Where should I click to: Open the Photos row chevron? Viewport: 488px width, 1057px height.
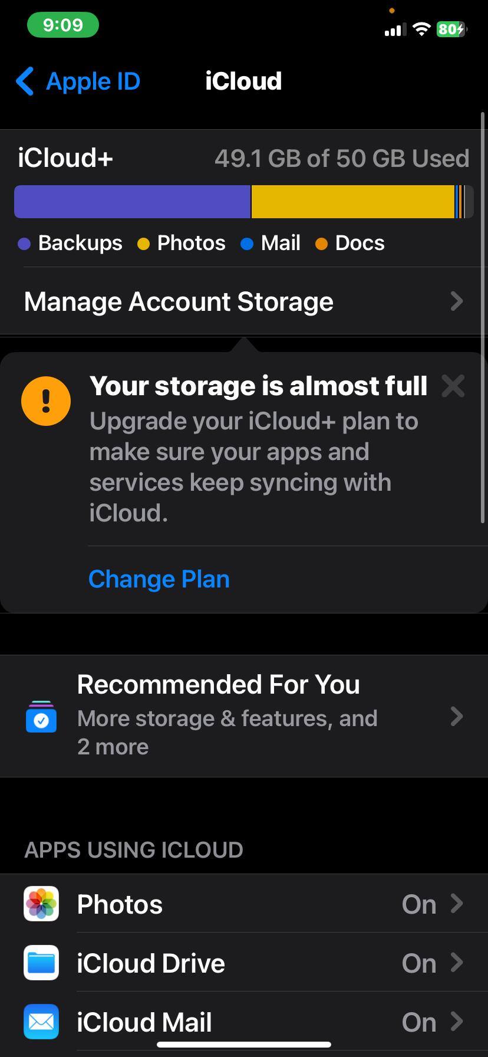(457, 904)
